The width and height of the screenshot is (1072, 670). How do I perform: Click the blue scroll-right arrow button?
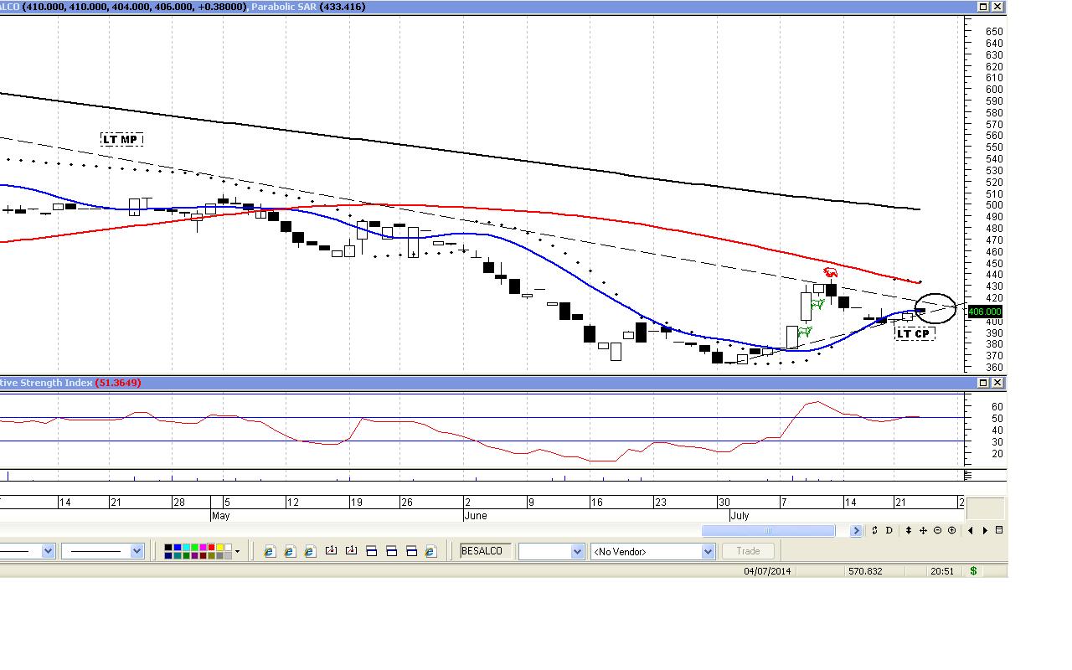(x=856, y=530)
